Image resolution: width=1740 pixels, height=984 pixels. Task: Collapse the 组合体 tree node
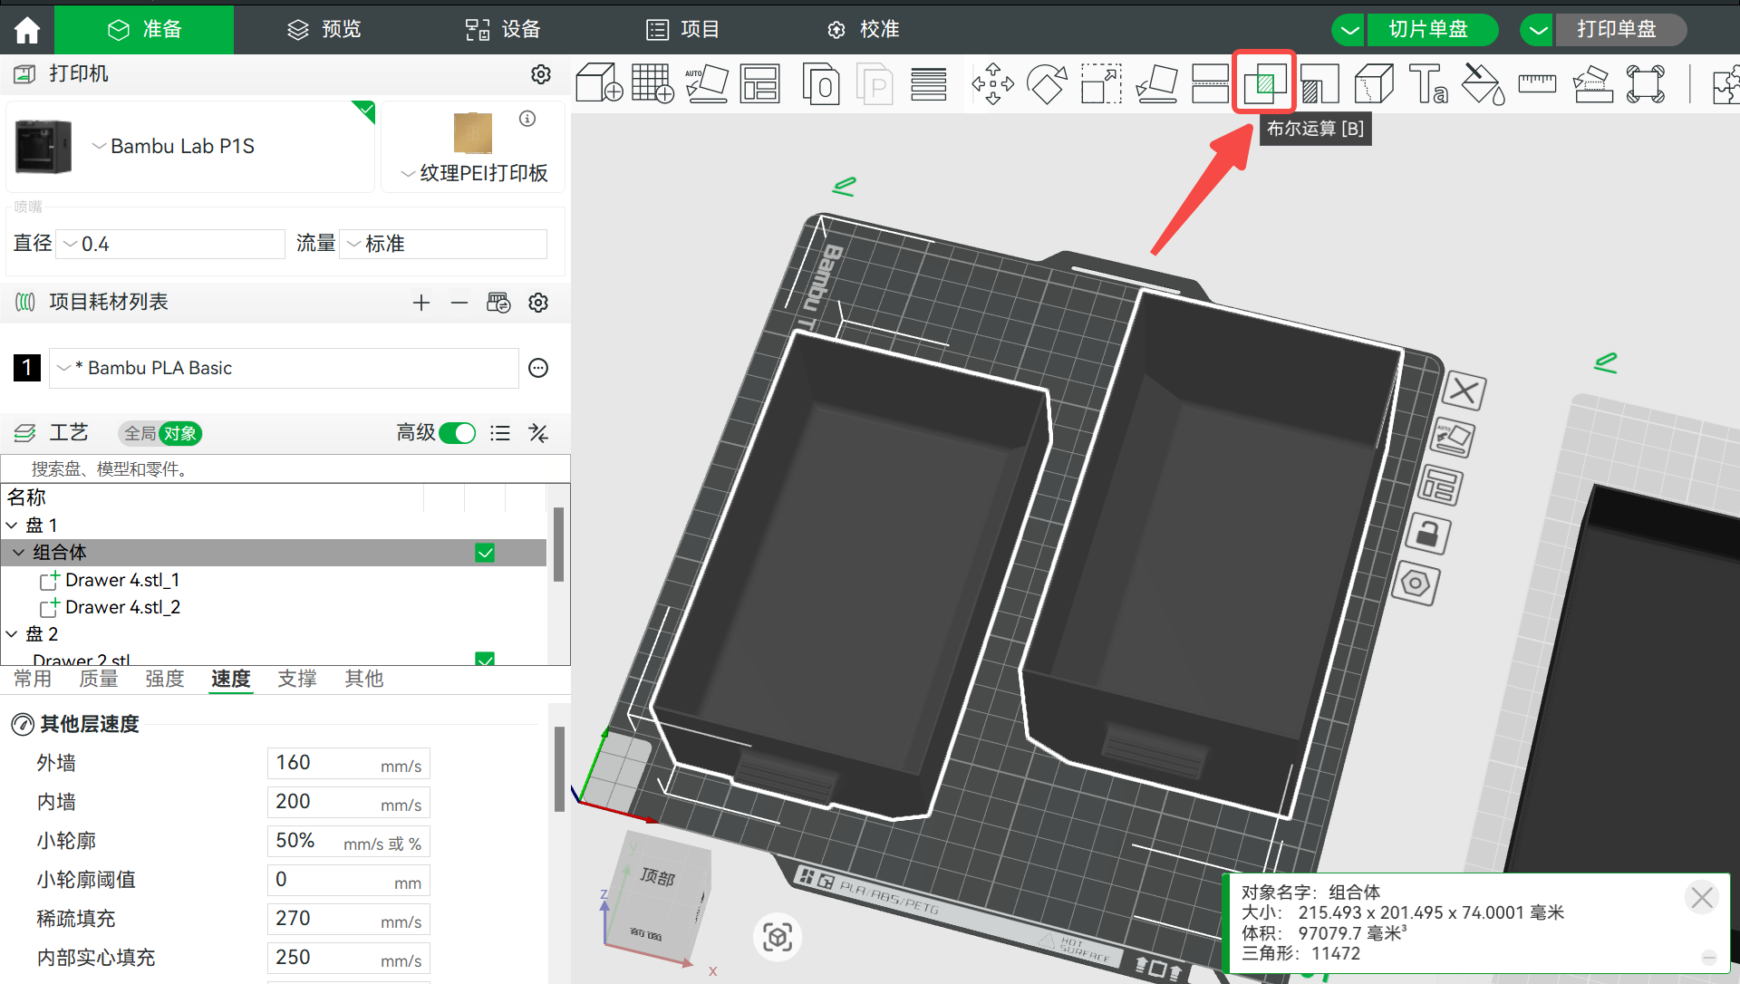(19, 553)
